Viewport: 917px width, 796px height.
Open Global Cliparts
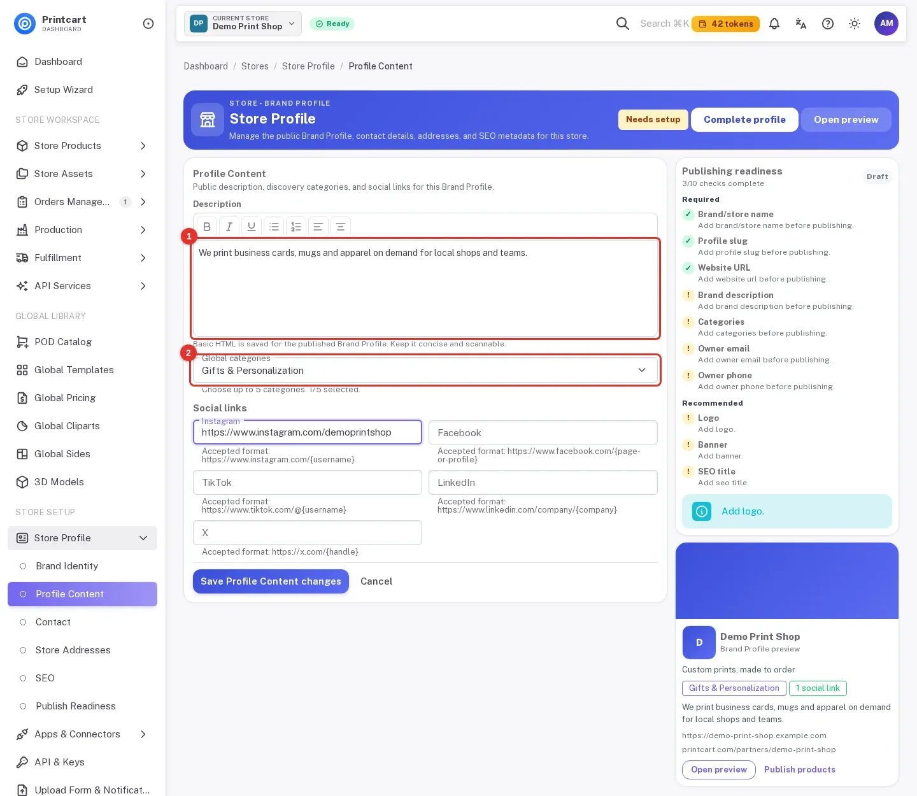83,426
